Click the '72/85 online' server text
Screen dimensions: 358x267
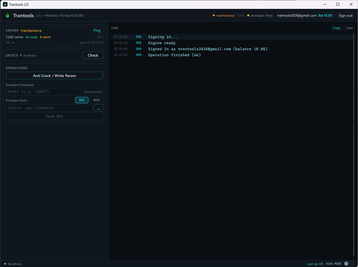pos(14,37)
